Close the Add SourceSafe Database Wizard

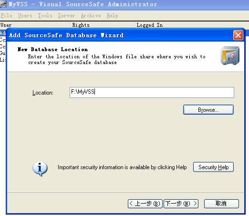pyautogui.click(x=238, y=35)
